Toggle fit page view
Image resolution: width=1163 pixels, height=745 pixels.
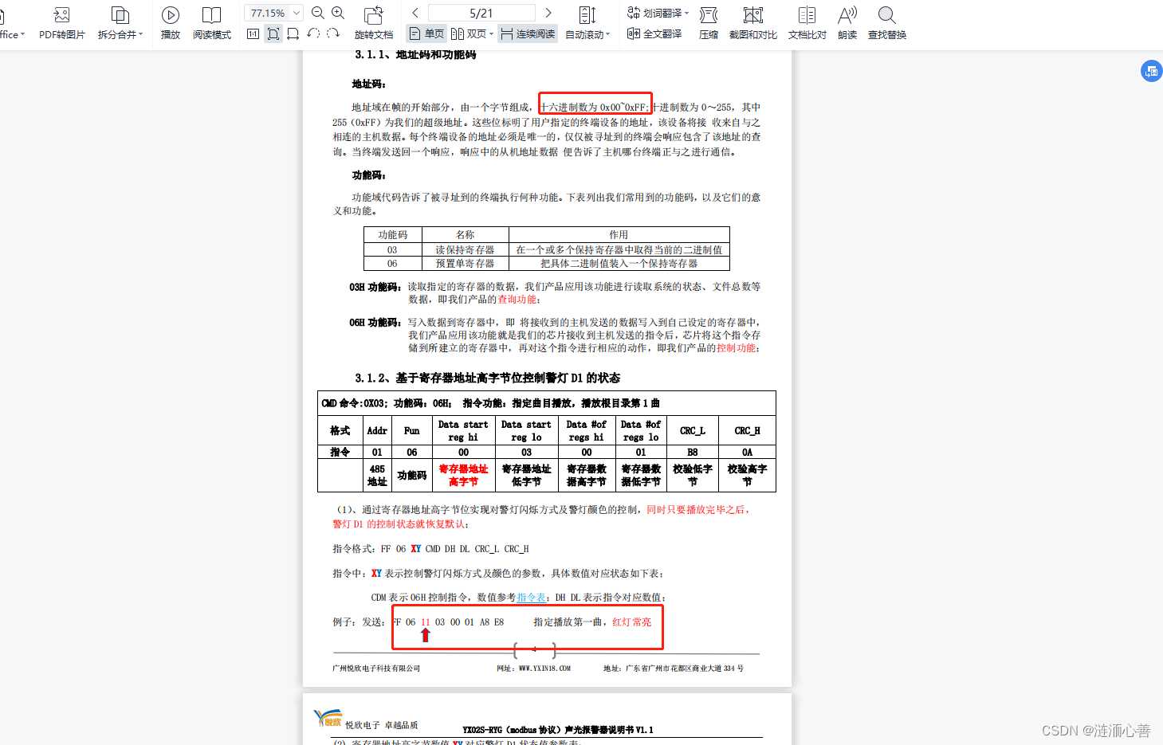click(x=273, y=33)
